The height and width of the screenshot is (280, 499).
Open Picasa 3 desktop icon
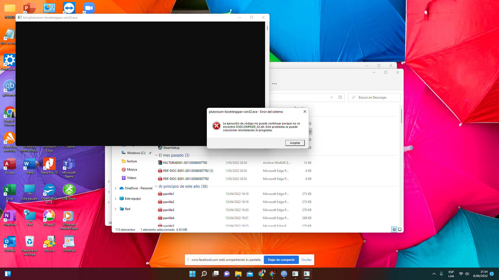pyautogui.click(x=49, y=218)
